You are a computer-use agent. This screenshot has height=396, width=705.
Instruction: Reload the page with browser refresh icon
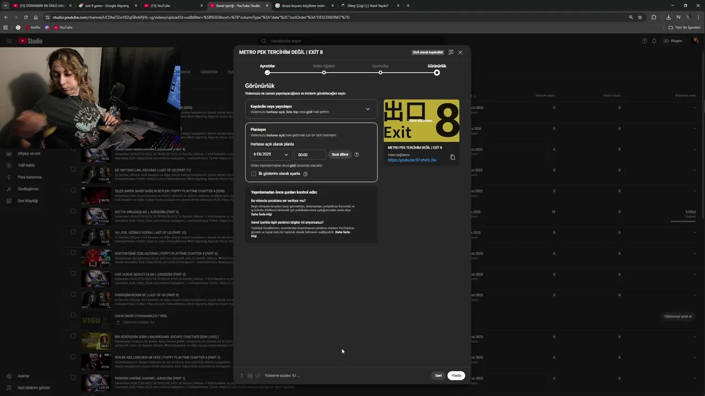(x=25, y=17)
